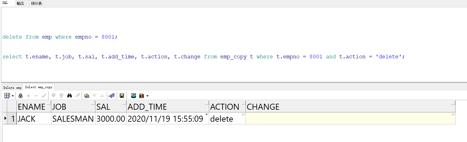The width and height of the screenshot is (467, 142).
Task: Switch to the Delete emp result tab
Action: tap(13, 88)
